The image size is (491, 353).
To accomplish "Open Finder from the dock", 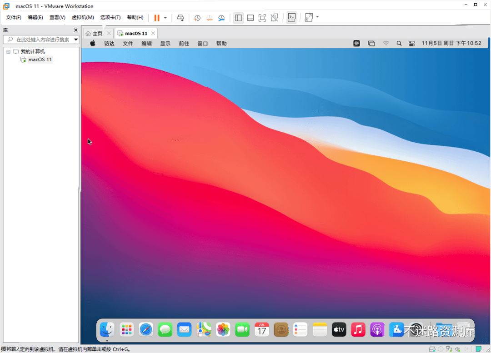I will tap(107, 329).
